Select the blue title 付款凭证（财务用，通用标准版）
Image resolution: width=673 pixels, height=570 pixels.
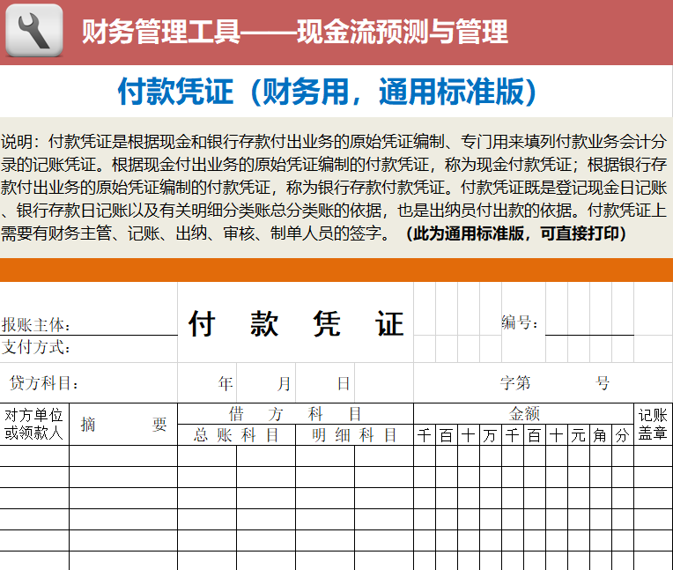pos(327,92)
